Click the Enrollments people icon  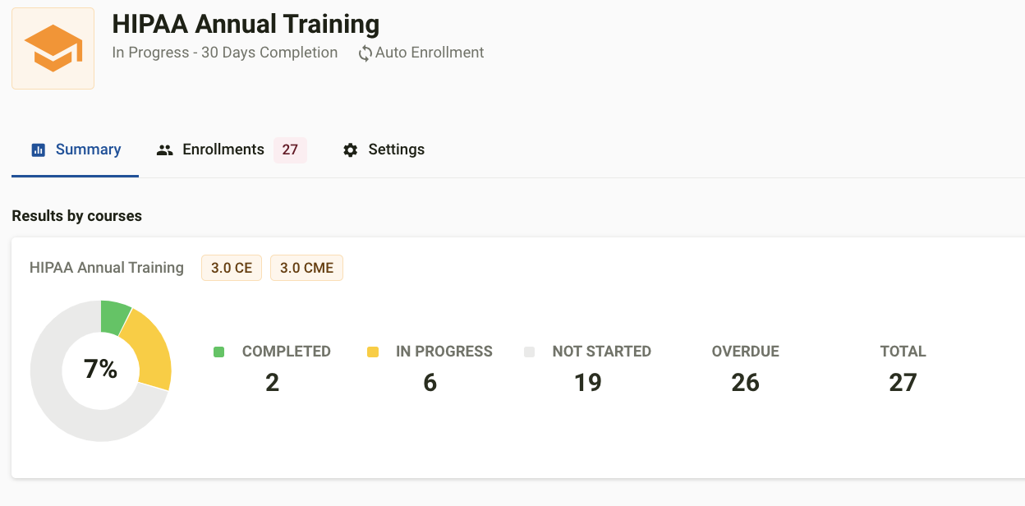point(165,149)
